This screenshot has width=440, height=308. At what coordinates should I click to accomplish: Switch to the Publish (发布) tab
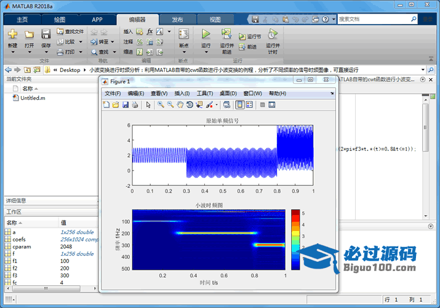click(177, 20)
